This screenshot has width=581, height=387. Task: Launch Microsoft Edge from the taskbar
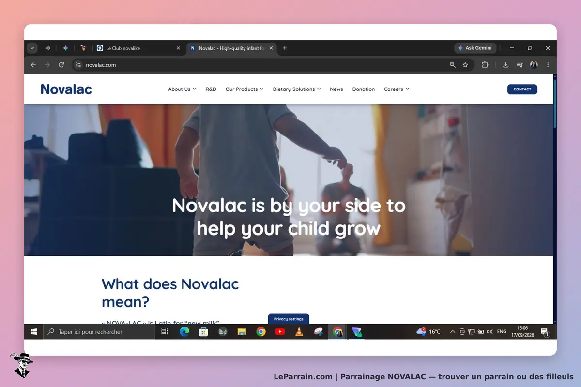point(184,332)
